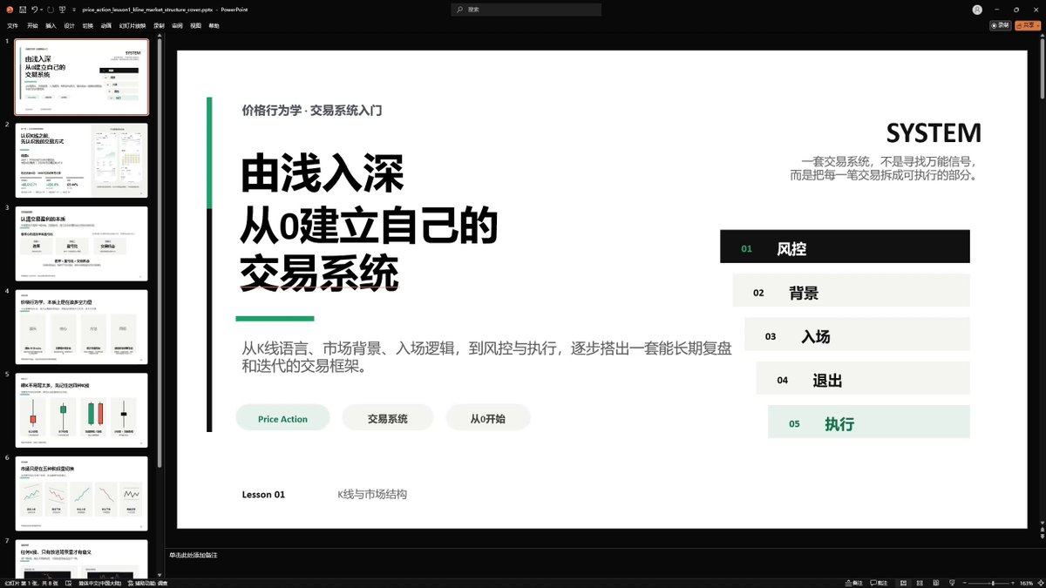1046x588 pixels.
Task: Click the Redo icon in quick access toolbar
Action: coord(50,10)
